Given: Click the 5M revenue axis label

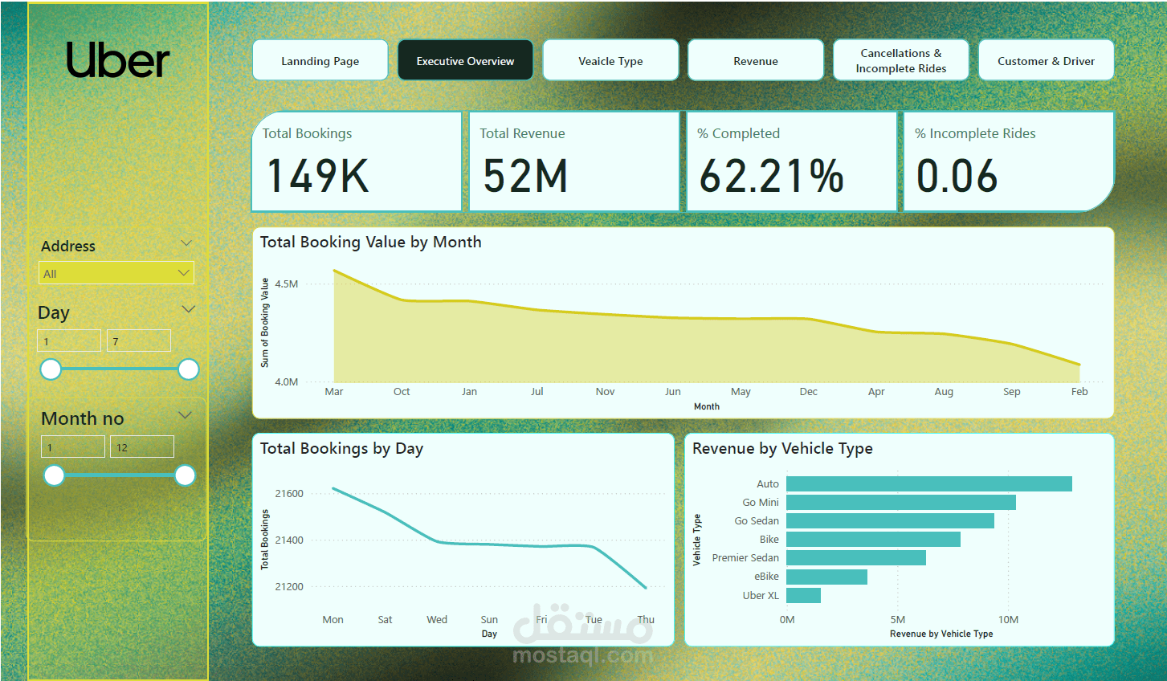Looking at the screenshot, I should 898,620.
